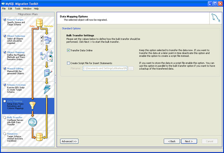Open the File menu

tap(4, 9)
